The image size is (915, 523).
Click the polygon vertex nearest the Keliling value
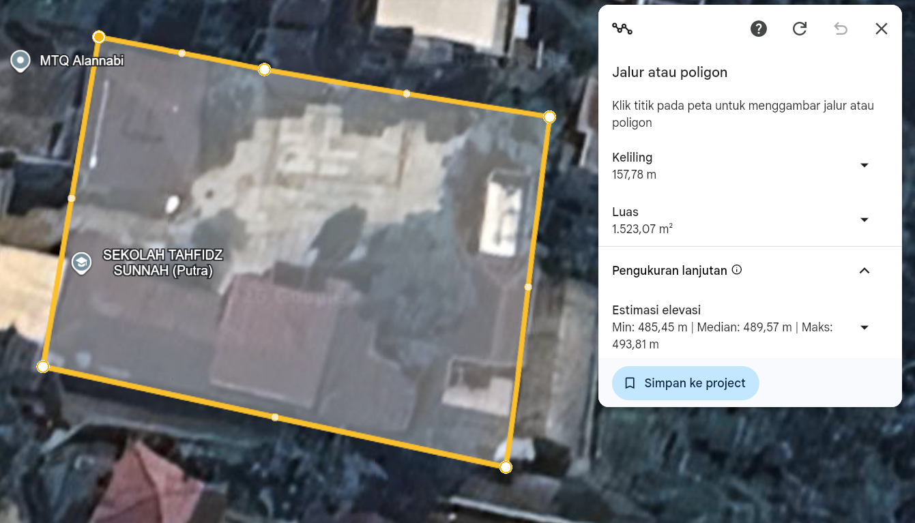point(549,117)
